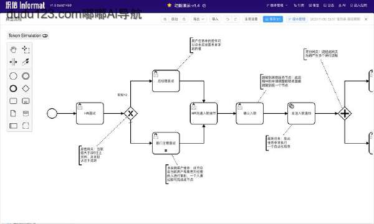Expand the 版本管理 dropdown in top bar
Viewport: 374px width, 224px height.
coord(277,5)
